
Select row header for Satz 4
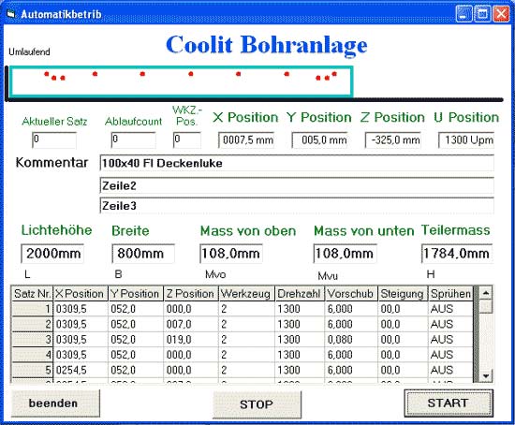tap(32, 355)
